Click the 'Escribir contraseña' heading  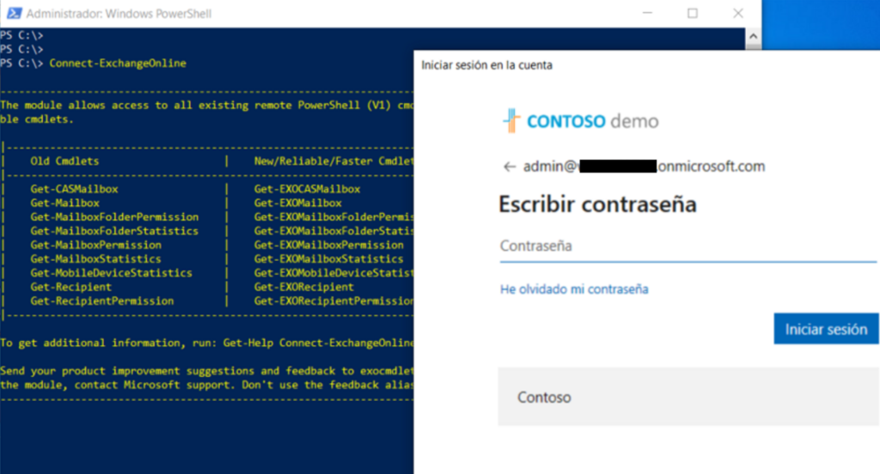597,204
